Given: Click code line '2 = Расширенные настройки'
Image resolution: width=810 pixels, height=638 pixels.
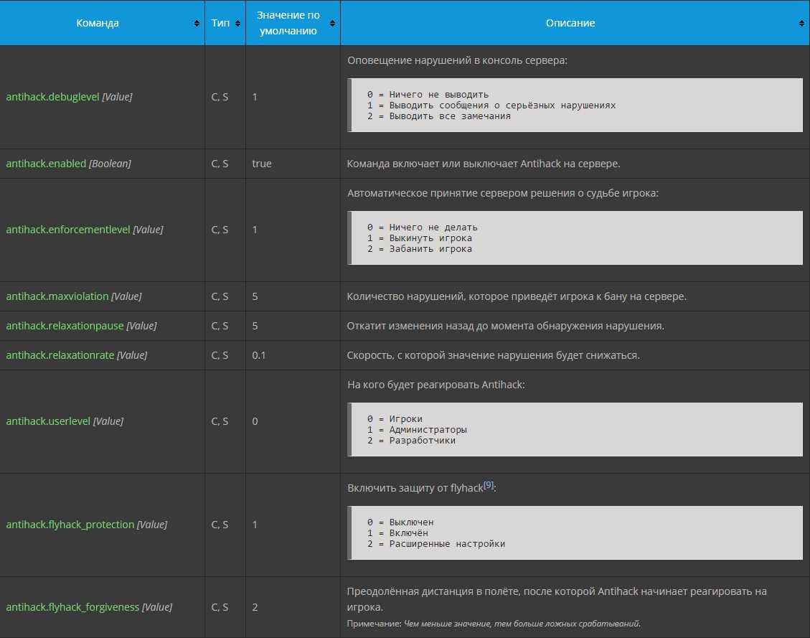Looking at the screenshot, I should click(436, 544).
